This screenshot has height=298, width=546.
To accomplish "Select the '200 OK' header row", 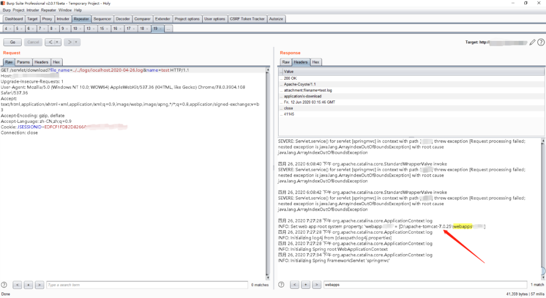I will [411, 79].
